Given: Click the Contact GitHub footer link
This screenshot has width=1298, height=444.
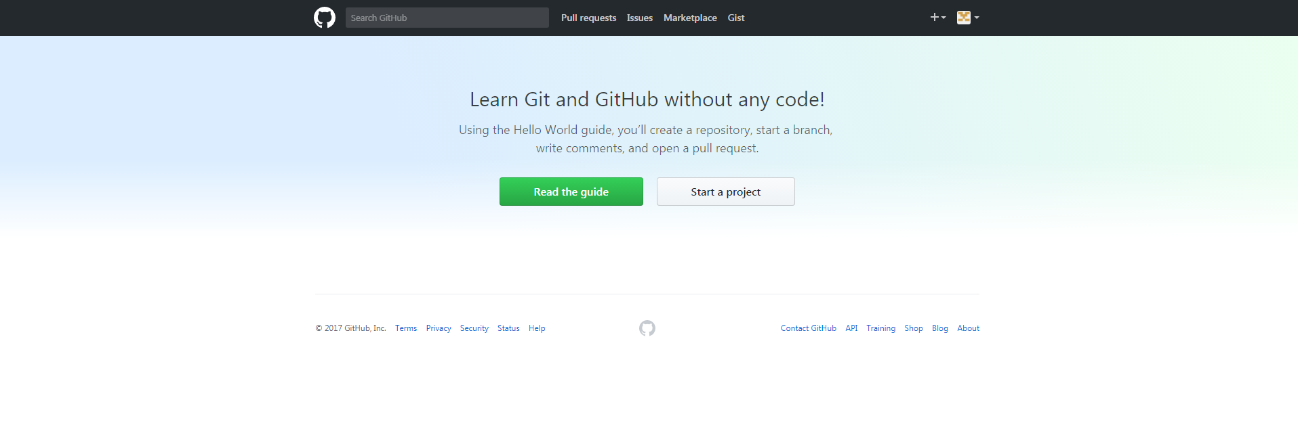Looking at the screenshot, I should tap(809, 328).
